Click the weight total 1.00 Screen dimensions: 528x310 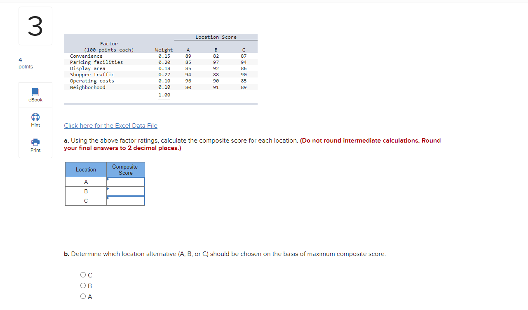coord(164,95)
